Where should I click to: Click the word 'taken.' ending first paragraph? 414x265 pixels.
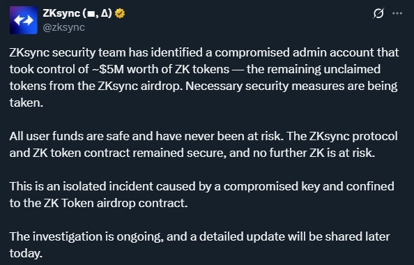tap(26, 103)
